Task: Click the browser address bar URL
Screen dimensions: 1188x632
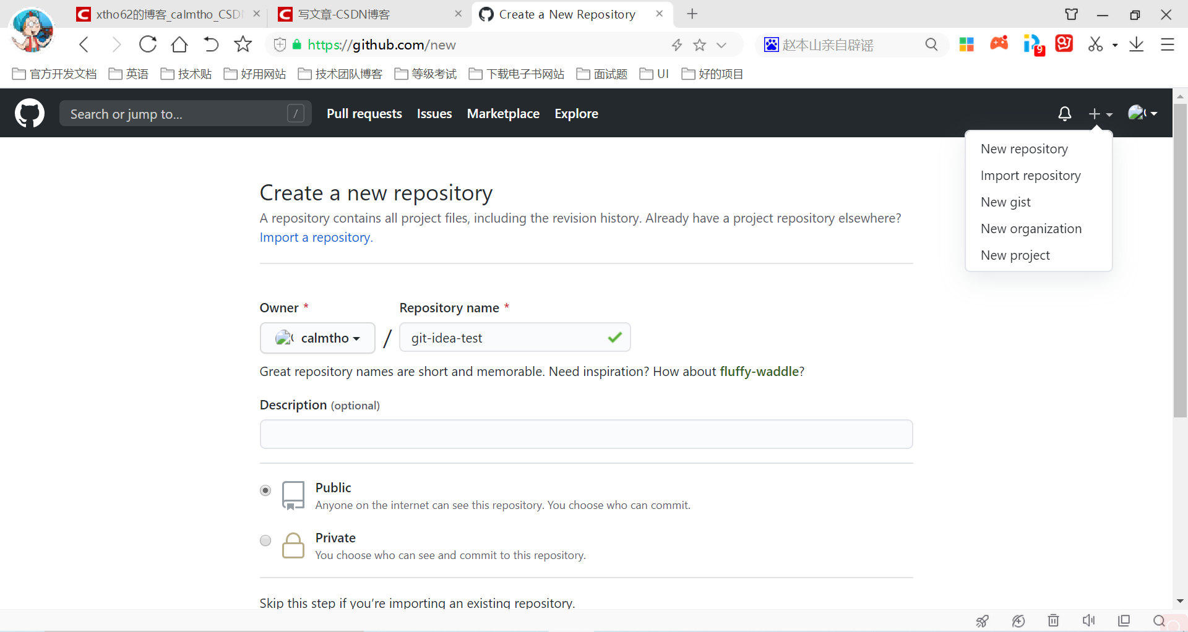Action: (382, 45)
